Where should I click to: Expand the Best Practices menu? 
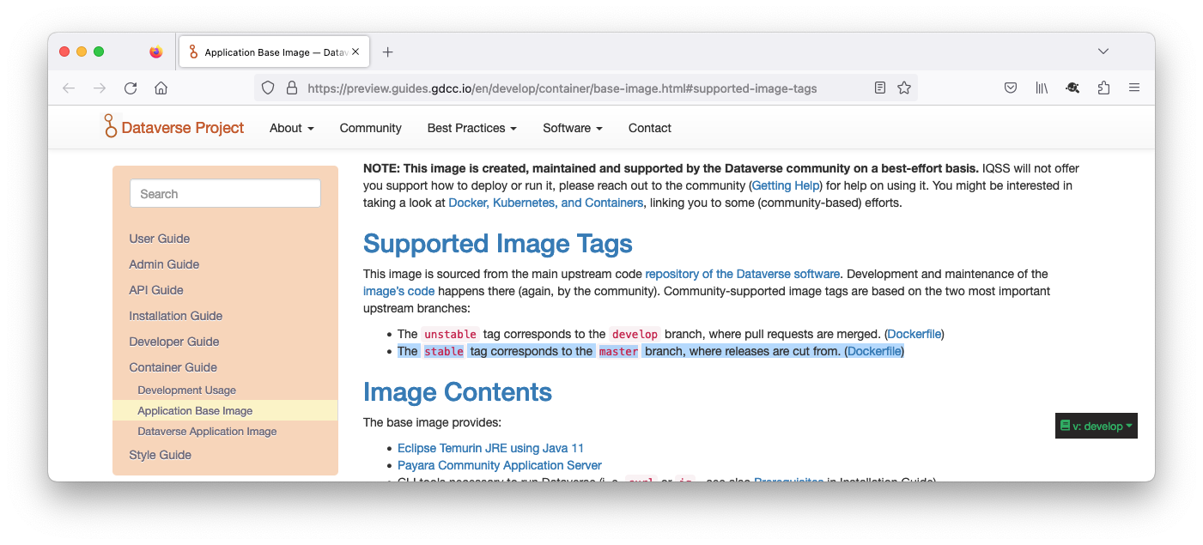point(472,128)
